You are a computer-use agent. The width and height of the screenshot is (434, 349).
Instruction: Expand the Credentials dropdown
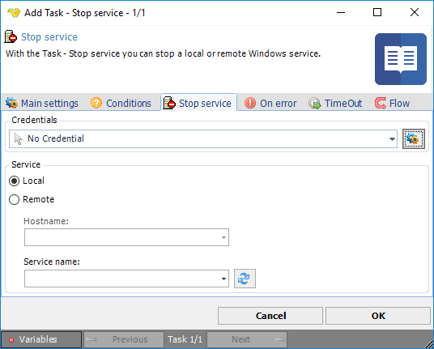[x=392, y=139]
